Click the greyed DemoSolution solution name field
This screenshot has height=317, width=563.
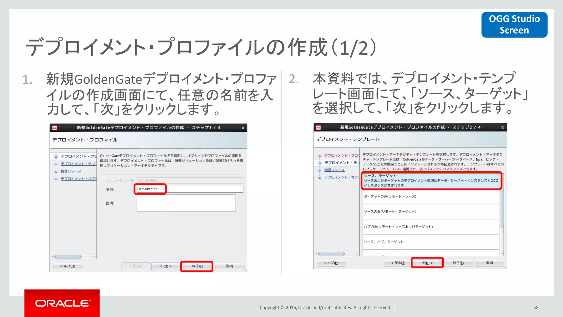190,180
